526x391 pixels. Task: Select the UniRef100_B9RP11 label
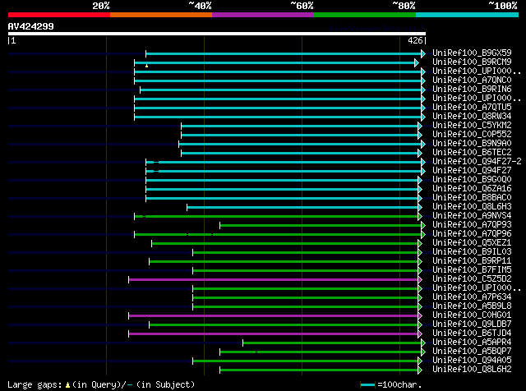pyautogui.click(x=472, y=261)
